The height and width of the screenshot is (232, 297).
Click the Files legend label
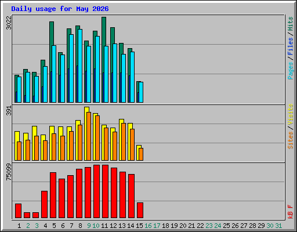pos(291,46)
